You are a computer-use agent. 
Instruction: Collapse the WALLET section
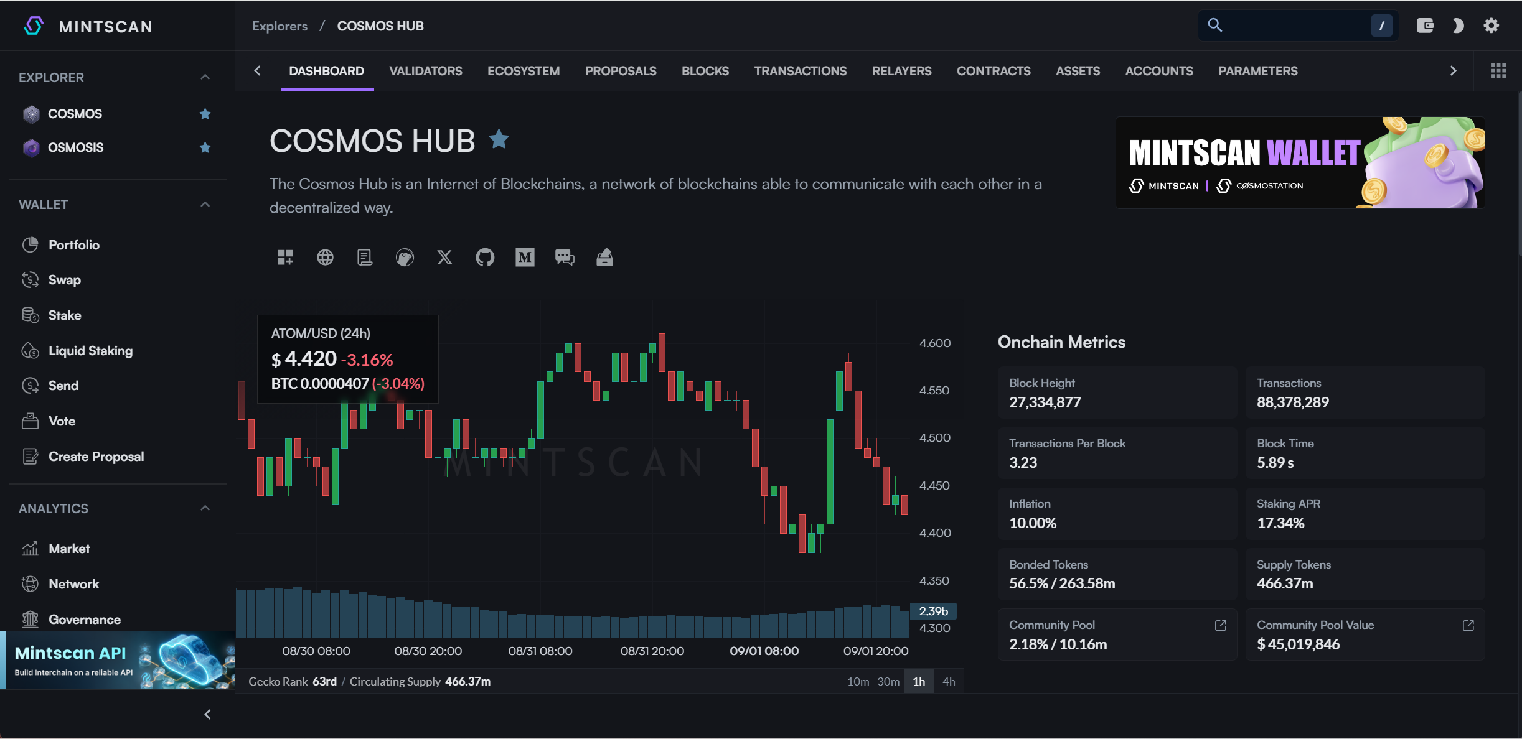205,204
